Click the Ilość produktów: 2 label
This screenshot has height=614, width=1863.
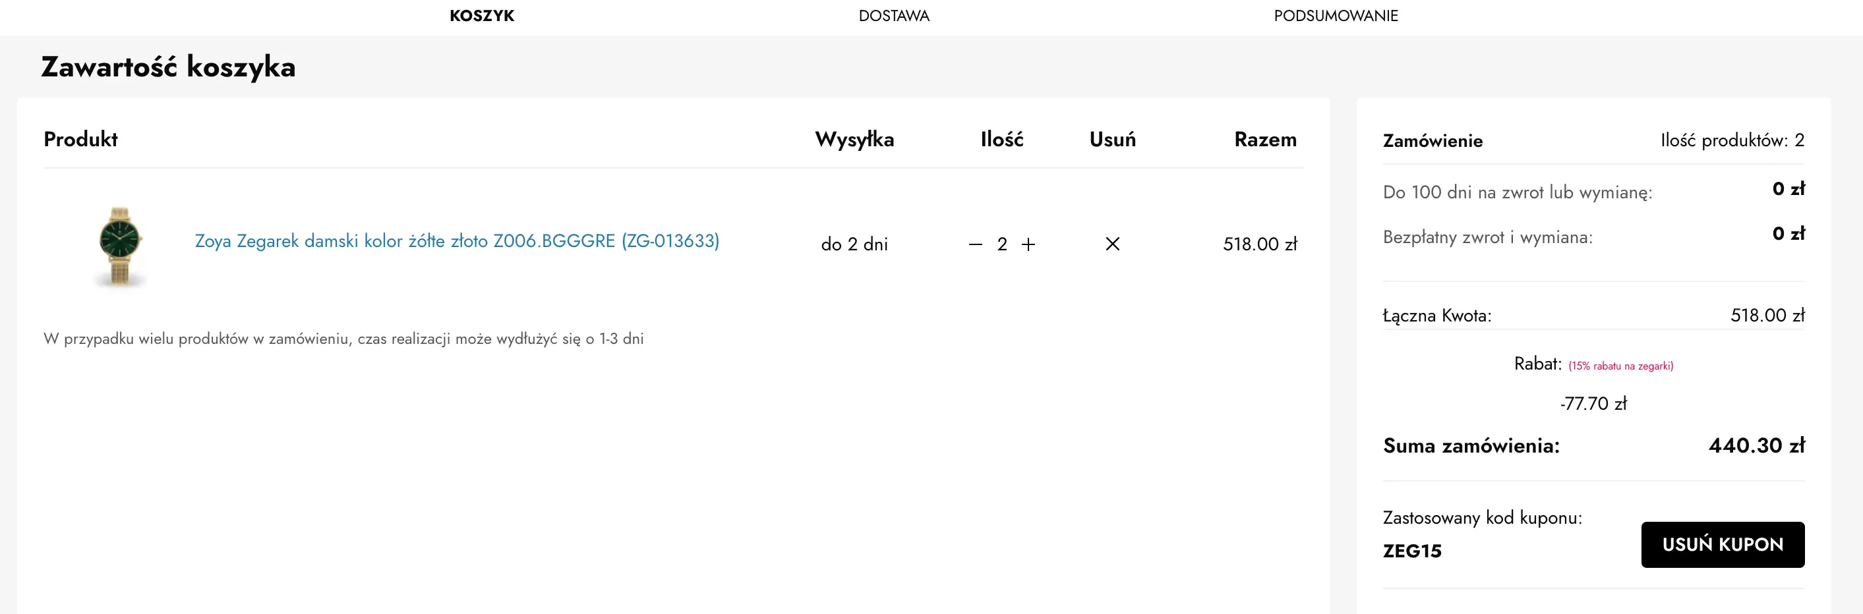pyautogui.click(x=1732, y=140)
